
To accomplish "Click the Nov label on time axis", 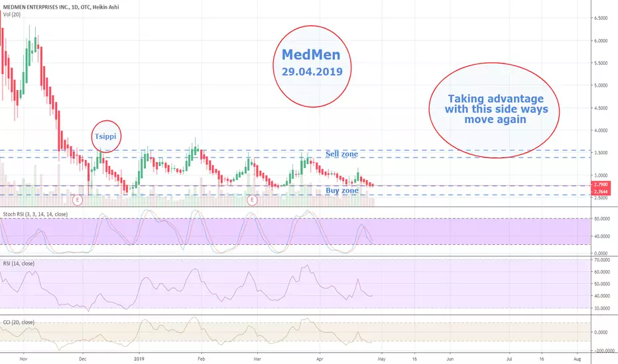I will pyautogui.click(x=23, y=359).
